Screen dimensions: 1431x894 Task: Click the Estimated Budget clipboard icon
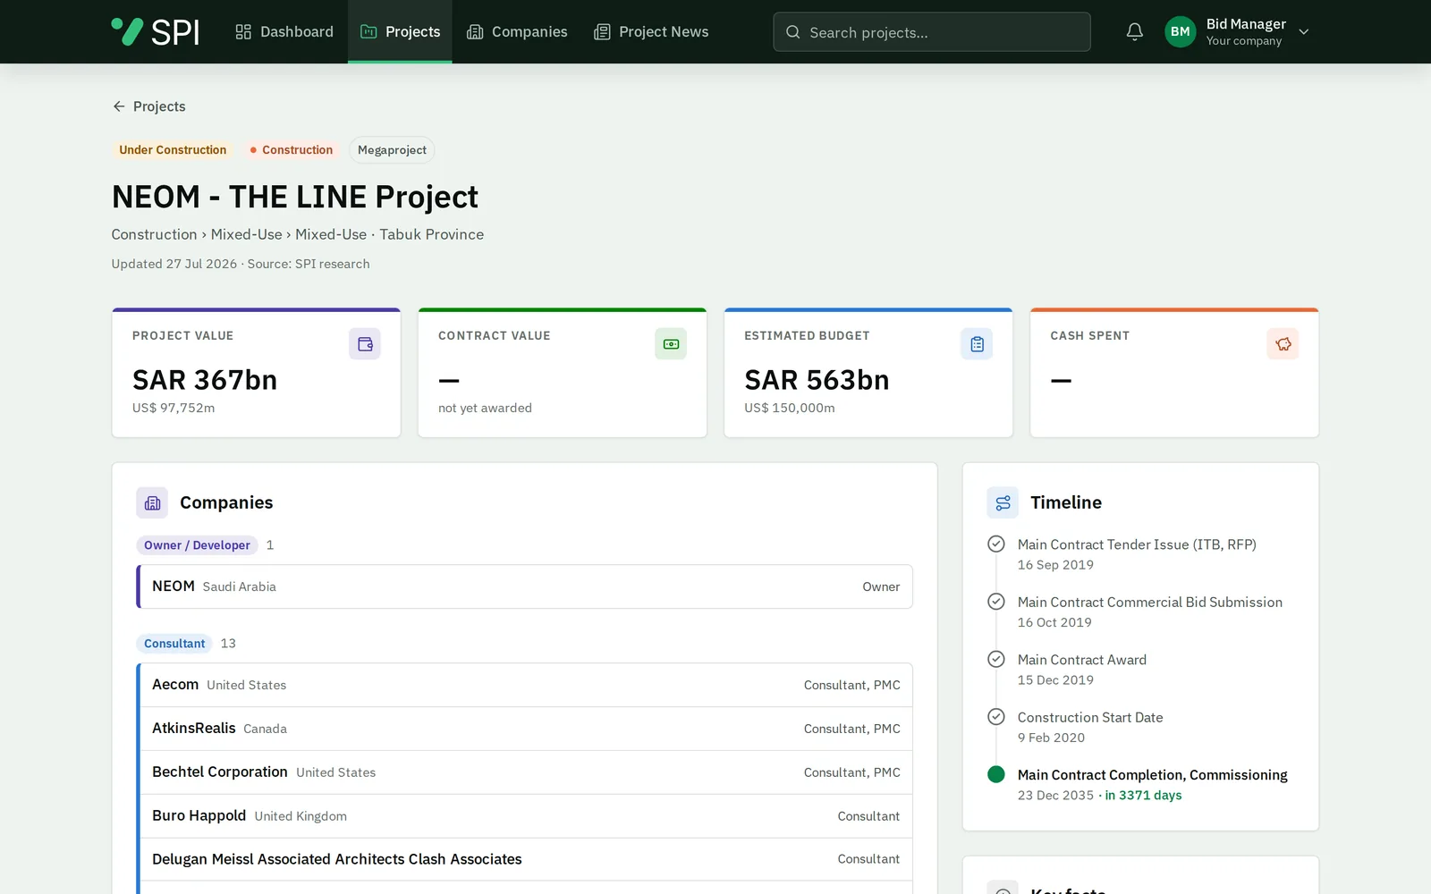(x=977, y=343)
